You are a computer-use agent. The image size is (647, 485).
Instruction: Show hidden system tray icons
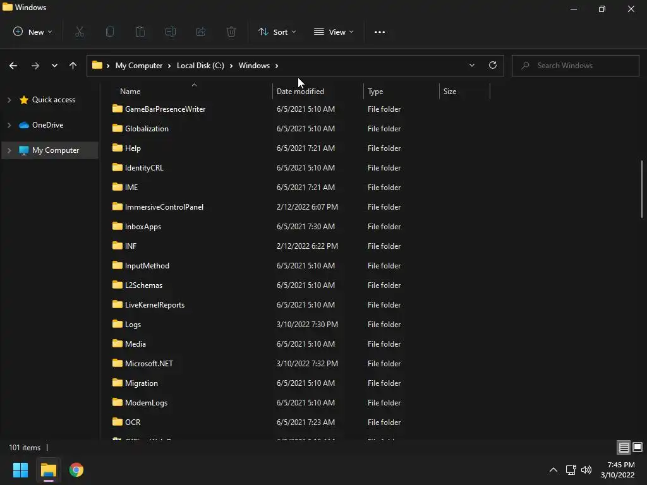[x=553, y=470]
